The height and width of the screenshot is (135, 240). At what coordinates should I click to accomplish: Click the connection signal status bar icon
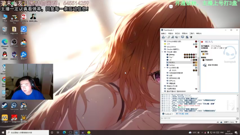pyautogui.click(x=236, y=122)
